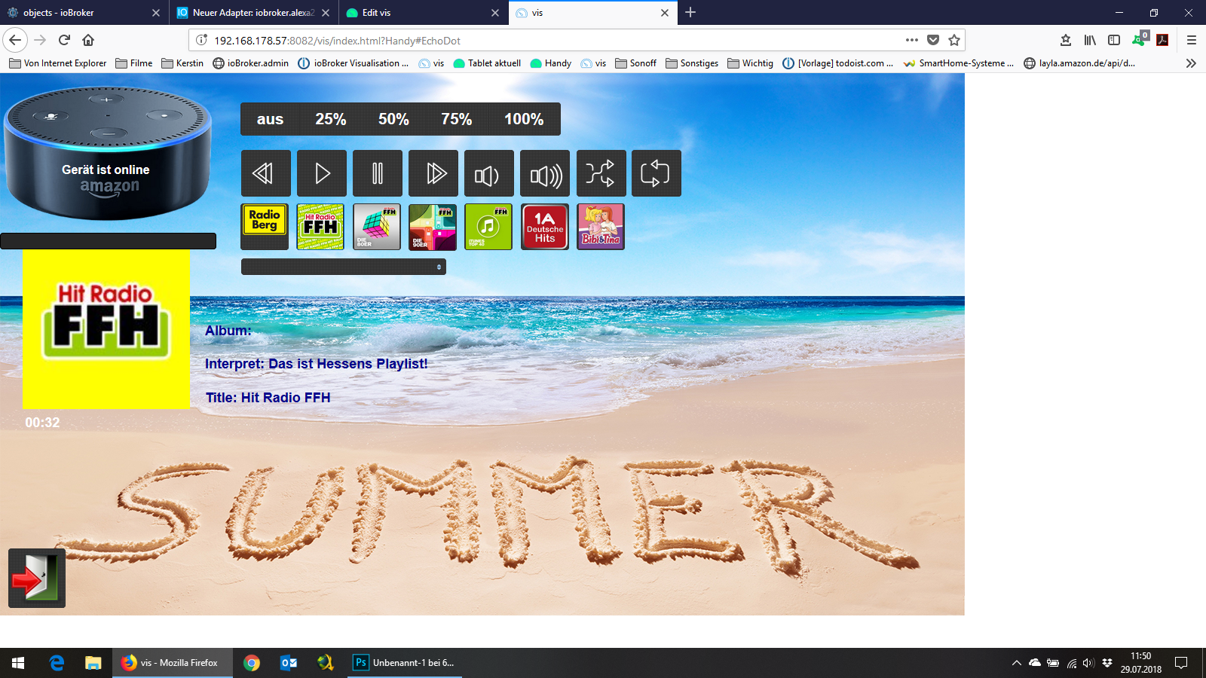Pause the Echo Dot playback
Screen dimensions: 1206x678
click(378, 173)
